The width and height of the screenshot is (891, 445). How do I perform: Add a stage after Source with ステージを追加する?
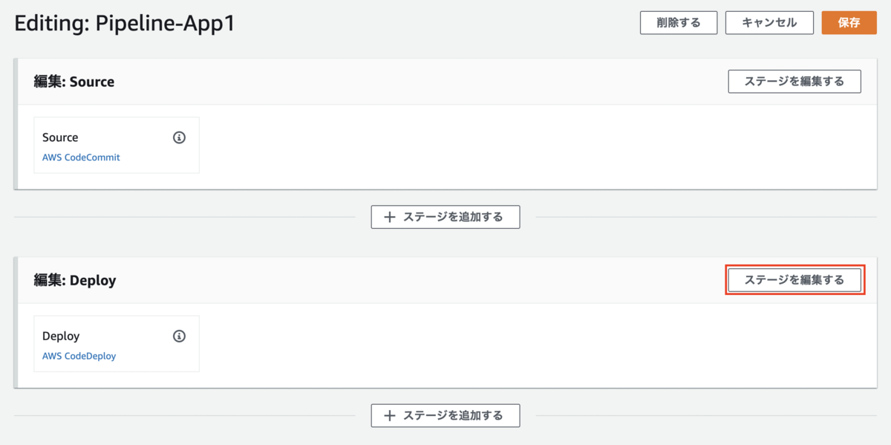446,217
